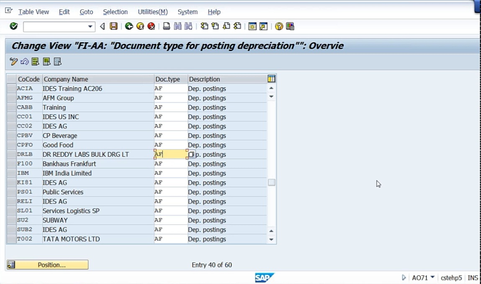Select the row marker for ACIA
This screenshot has width=481, height=284.
point(12,89)
